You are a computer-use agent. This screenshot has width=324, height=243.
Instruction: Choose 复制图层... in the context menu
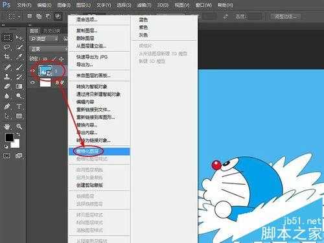99,30
